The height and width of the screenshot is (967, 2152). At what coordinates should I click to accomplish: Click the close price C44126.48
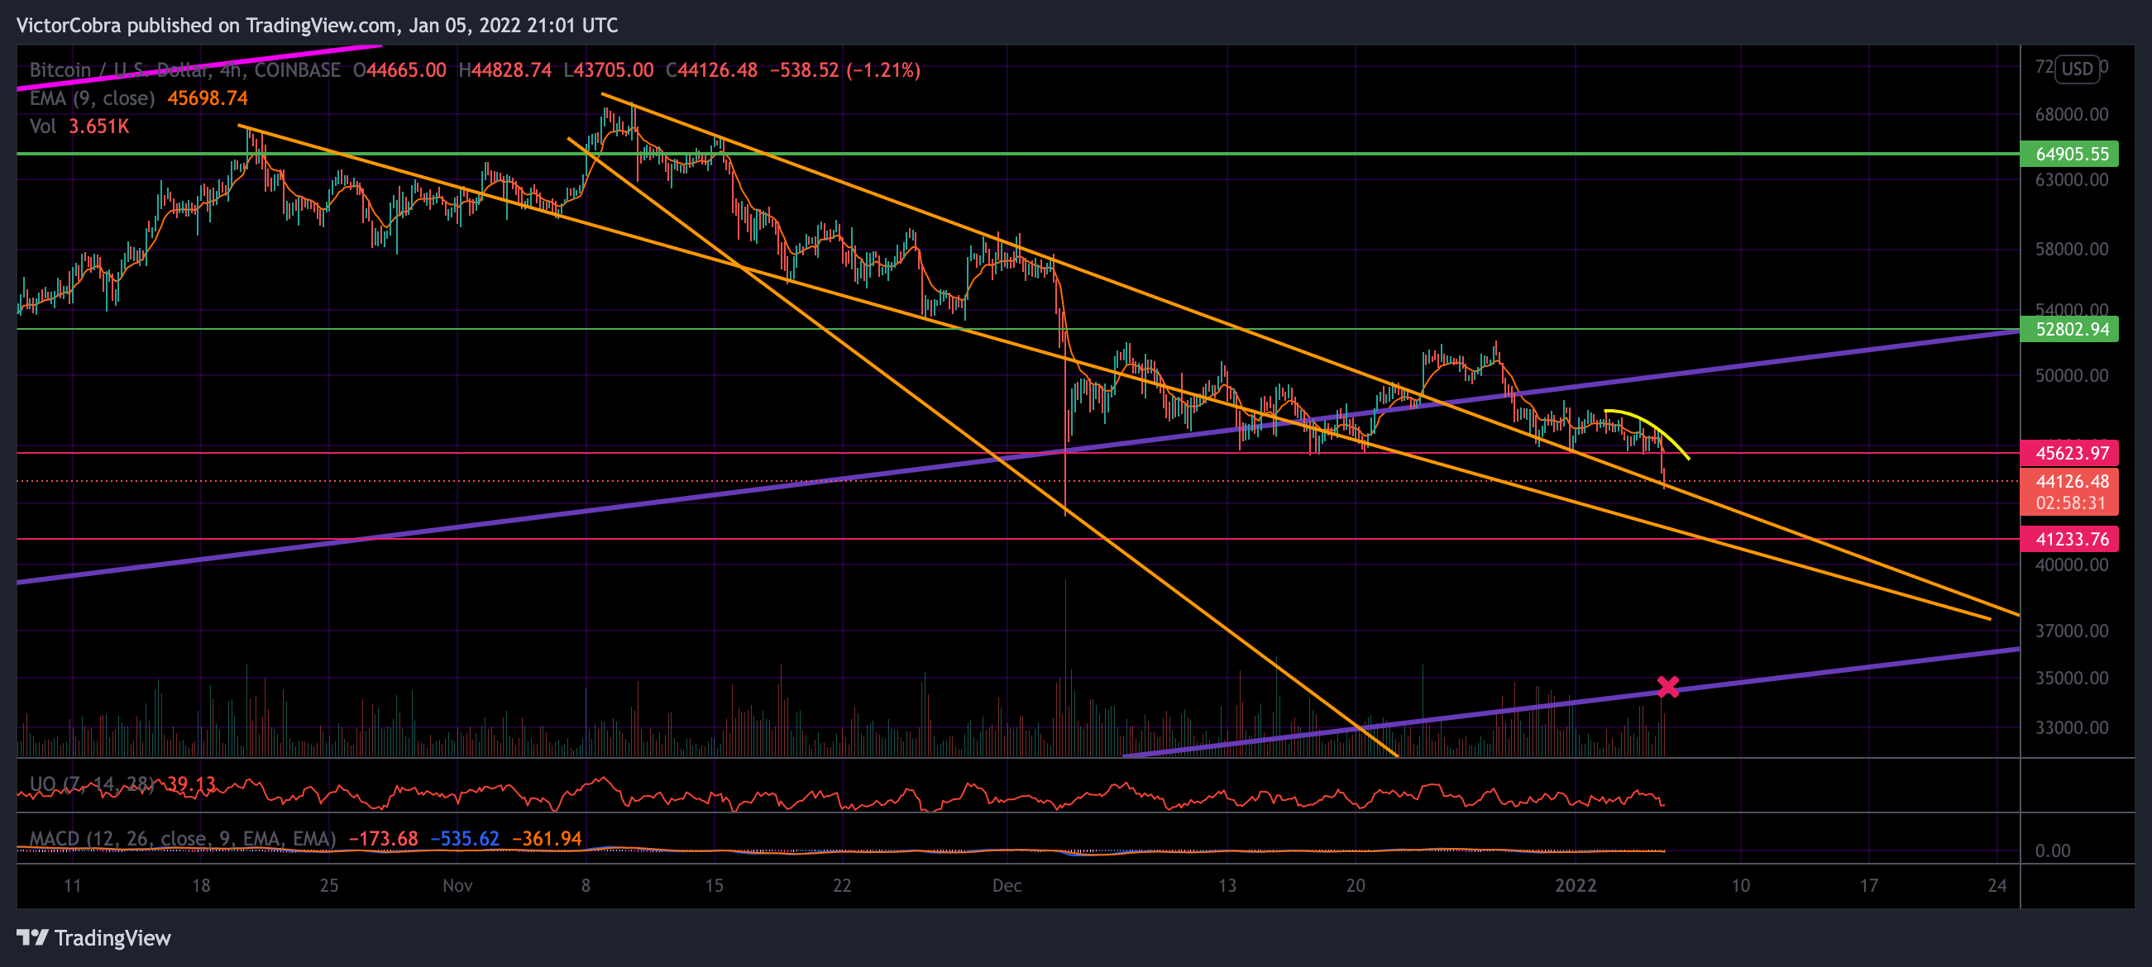tap(712, 70)
